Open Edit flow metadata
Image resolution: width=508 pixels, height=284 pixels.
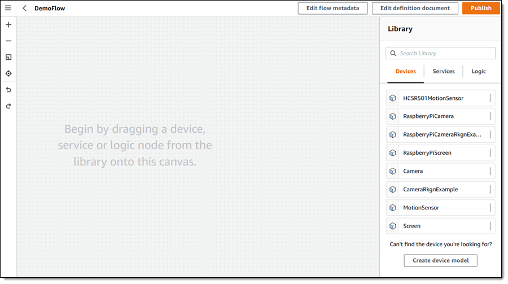pyautogui.click(x=332, y=8)
